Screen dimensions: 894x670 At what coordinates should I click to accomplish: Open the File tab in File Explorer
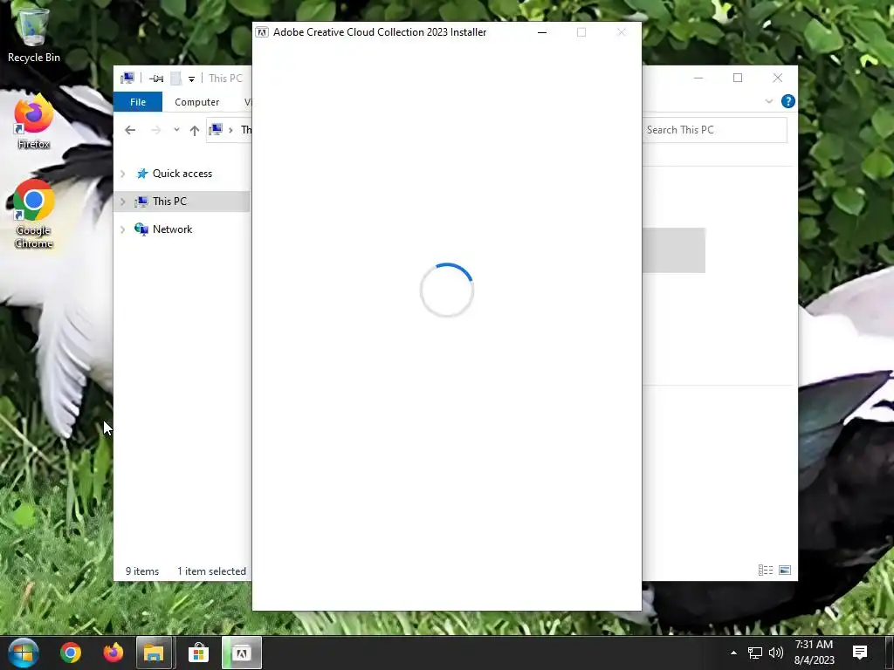[x=138, y=102]
